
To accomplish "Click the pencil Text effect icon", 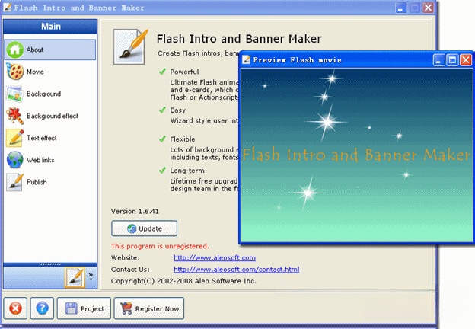I will (14, 138).
